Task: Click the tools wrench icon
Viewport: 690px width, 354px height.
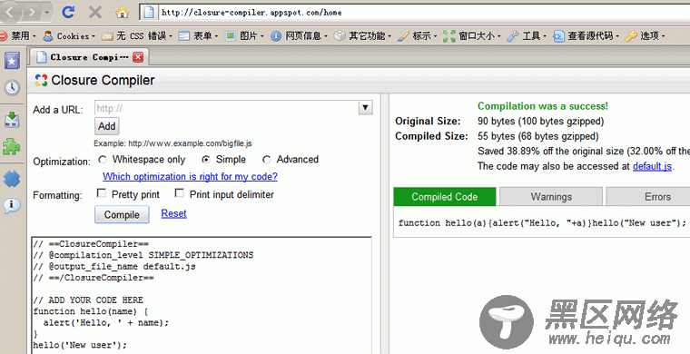Action: click(x=513, y=36)
